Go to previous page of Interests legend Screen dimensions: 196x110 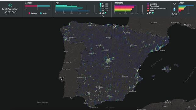click(x=148, y=13)
